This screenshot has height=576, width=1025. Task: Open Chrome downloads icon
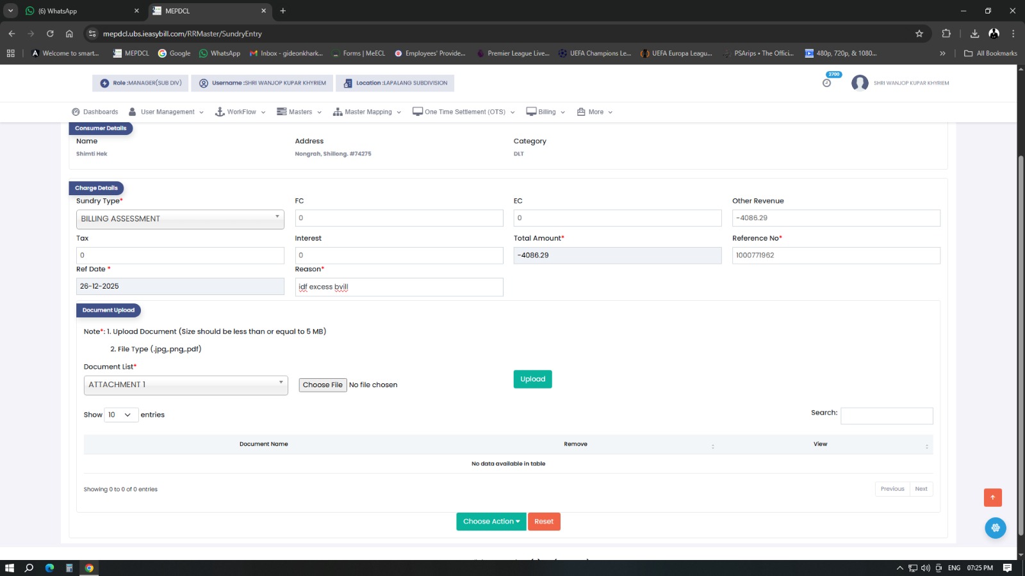tap(974, 34)
